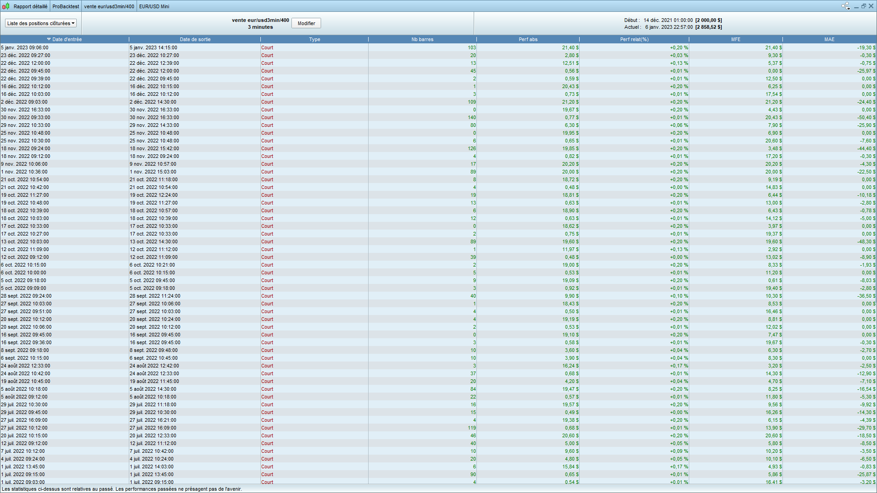The image size is (877, 493).
Task: Close the detailed report window
Action: (x=871, y=6)
